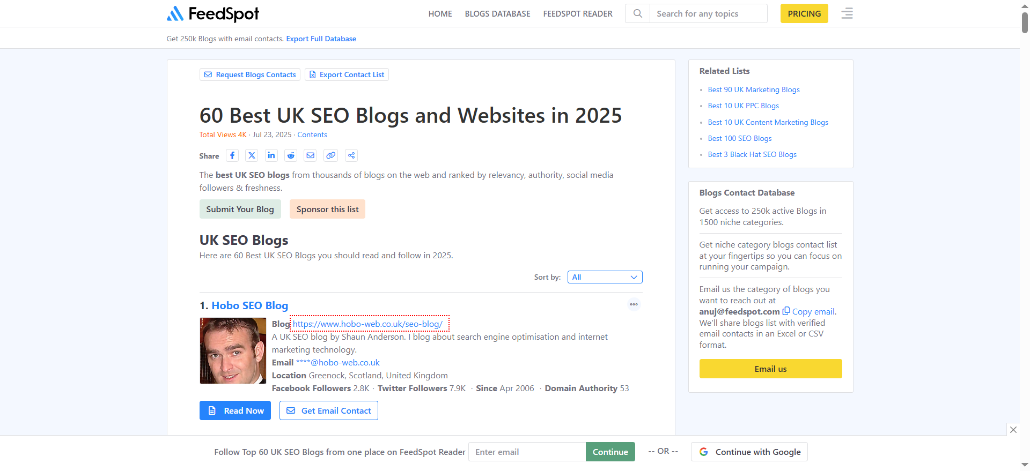
Task: Open Best 10 UK Content Marketing Blogs
Action: [x=768, y=122]
